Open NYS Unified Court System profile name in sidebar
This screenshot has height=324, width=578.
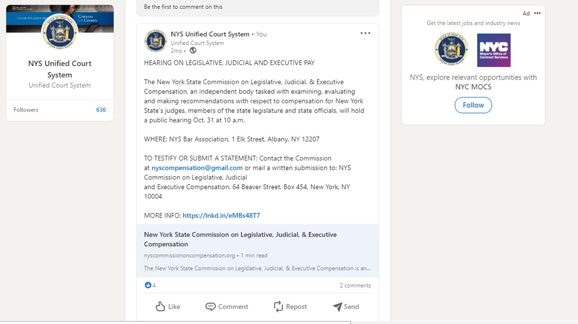click(x=60, y=69)
